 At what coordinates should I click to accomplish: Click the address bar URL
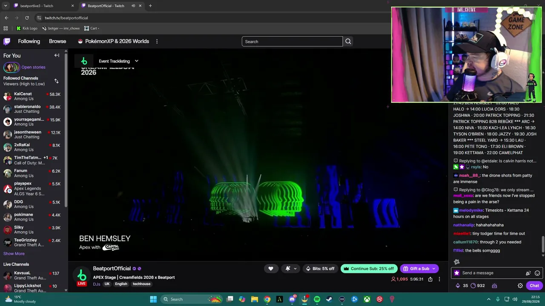pyautogui.click(x=66, y=18)
